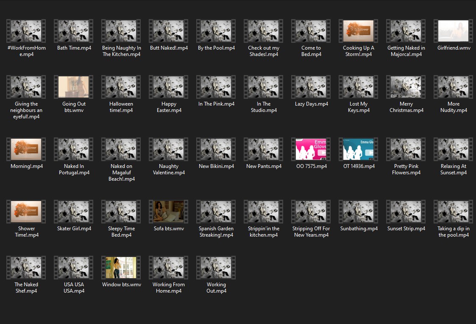Click the New Bikini.mp4 file icon

216,149
